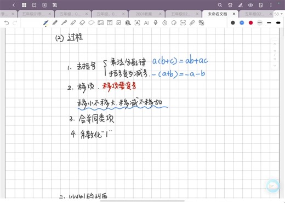Select the medium stroke width

coord(269,23)
